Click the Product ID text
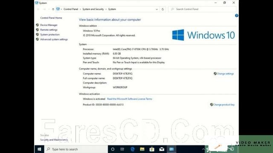The height and width of the screenshot is (153, 273). coord(103,105)
